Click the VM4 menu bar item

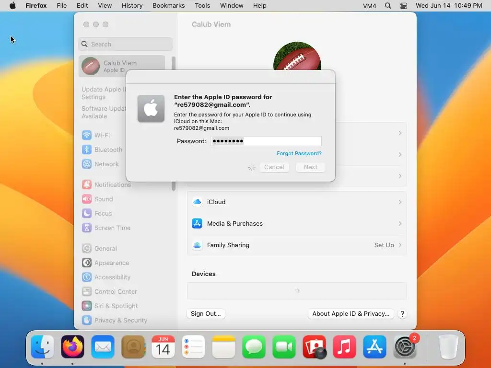tap(370, 6)
